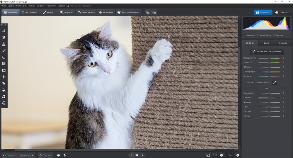Select the Негатив radio option
This screenshot has width=293, height=158.
[274, 35]
